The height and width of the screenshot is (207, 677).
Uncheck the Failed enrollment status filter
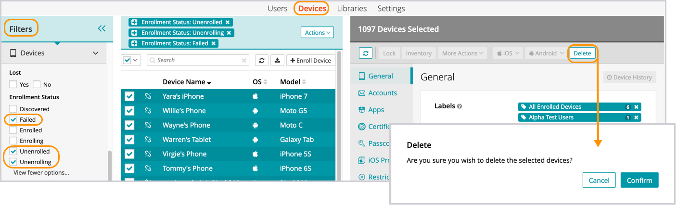[x=13, y=120]
